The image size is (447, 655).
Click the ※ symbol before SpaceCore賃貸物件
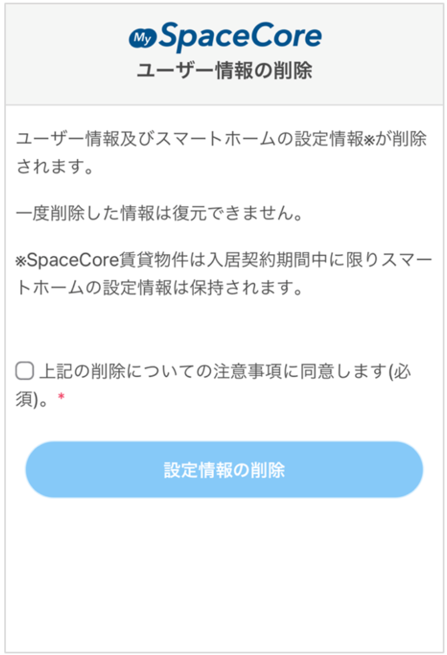[21, 260]
